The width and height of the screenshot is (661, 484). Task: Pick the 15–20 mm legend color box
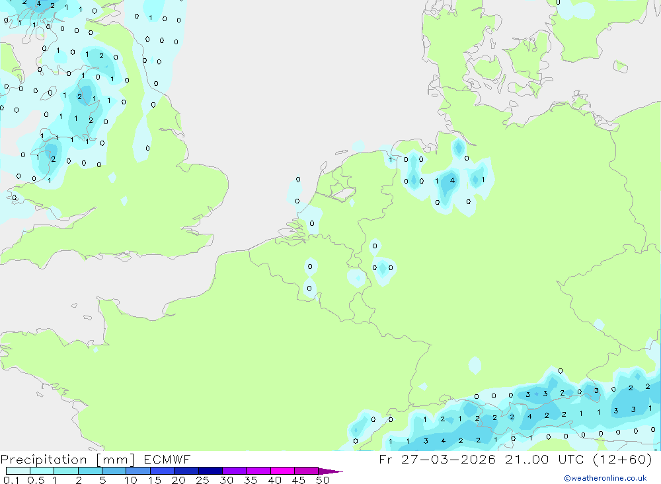coord(163,471)
